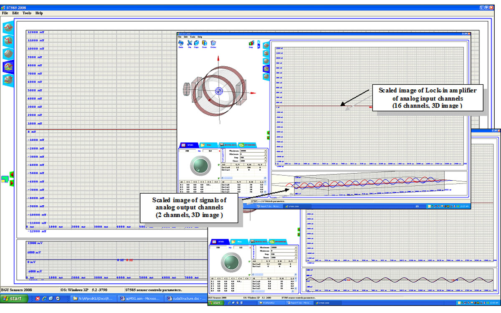Switch to cudaStructure.doc taskbar window
Image resolution: width=501 pixels, height=313 pixels.
tap(187, 299)
